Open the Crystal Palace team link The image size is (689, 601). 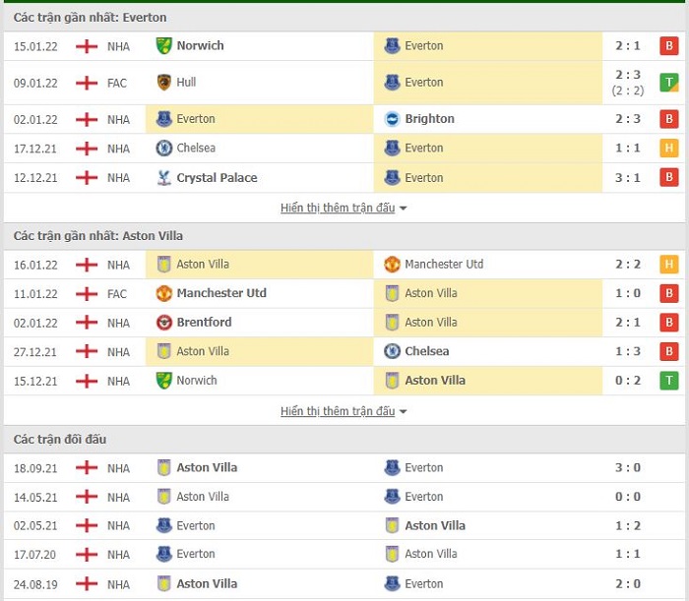[x=217, y=178]
